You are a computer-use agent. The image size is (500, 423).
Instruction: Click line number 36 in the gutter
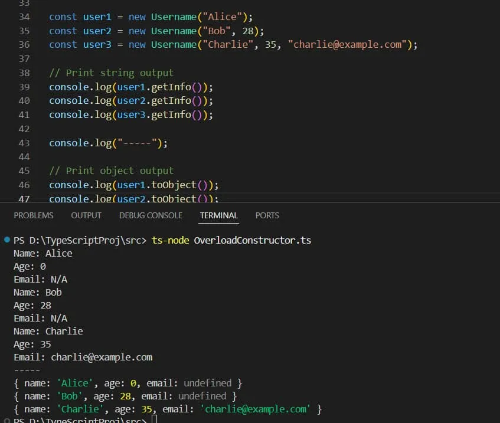coord(24,45)
